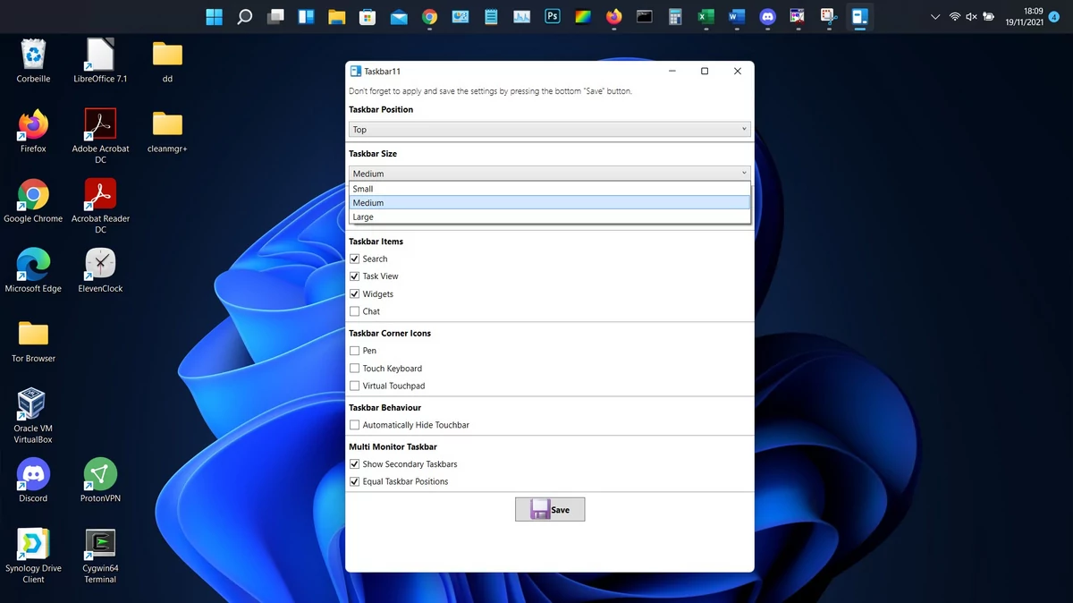Open the Mail app in taskbar
Image resolution: width=1073 pixels, height=603 pixels.
(x=399, y=16)
